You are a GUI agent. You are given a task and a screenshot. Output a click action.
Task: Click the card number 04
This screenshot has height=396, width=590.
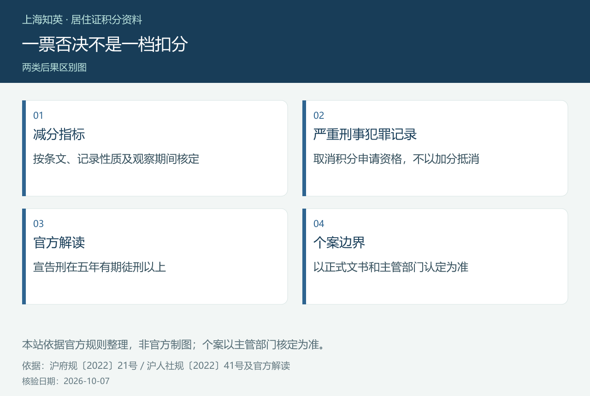(319, 224)
